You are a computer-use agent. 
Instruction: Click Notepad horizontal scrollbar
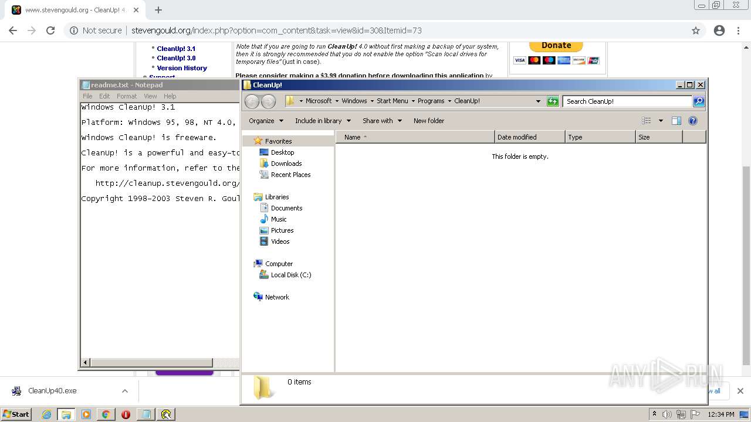pos(151,363)
